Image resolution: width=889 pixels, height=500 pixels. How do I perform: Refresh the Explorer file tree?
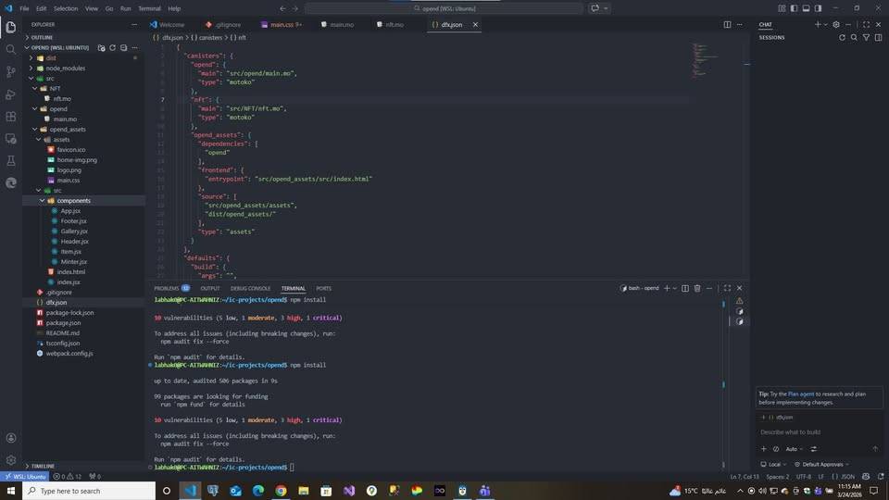(112, 47)
